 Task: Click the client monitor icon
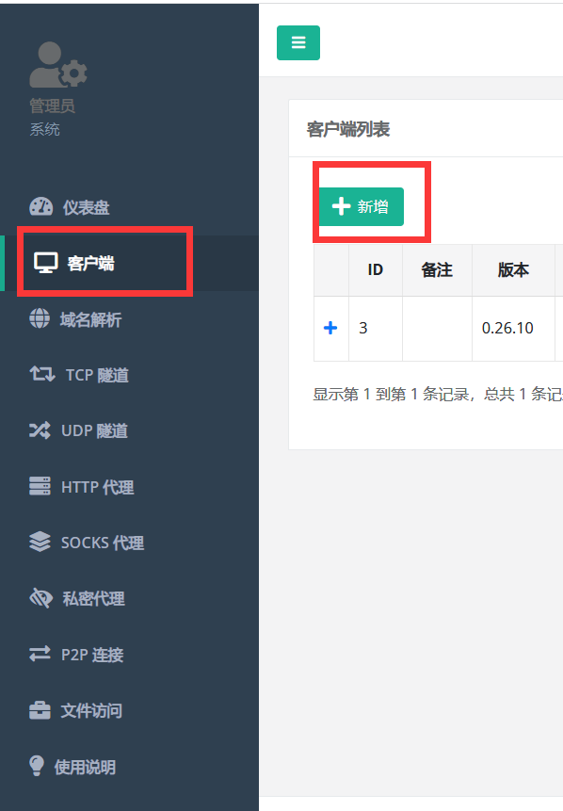tap(45, 263)
